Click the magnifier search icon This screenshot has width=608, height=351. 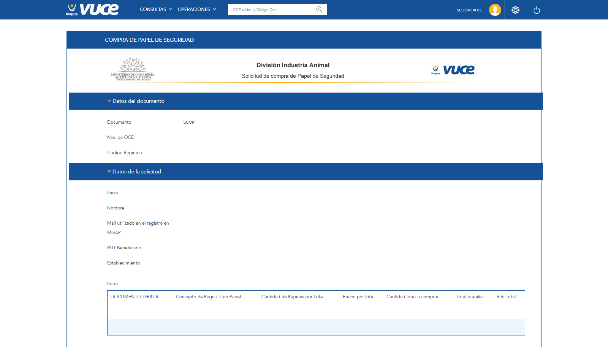coord(319,9)
